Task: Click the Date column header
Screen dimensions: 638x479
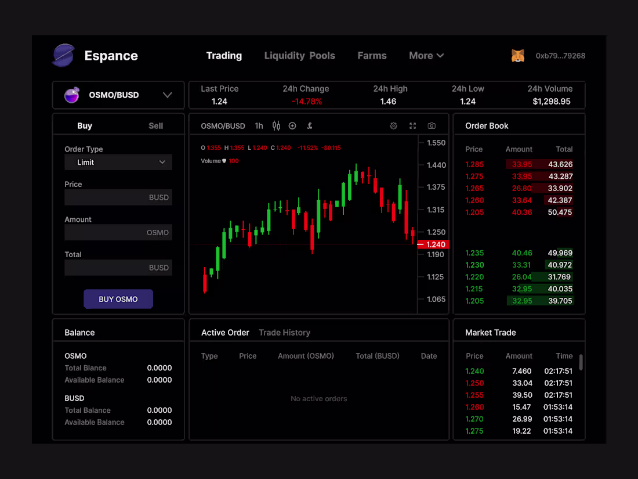Action: point(429,356)
